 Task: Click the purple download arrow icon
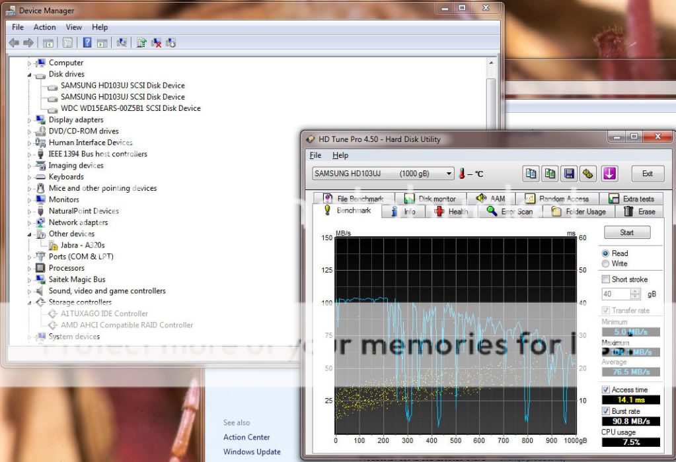coord(609,173)
